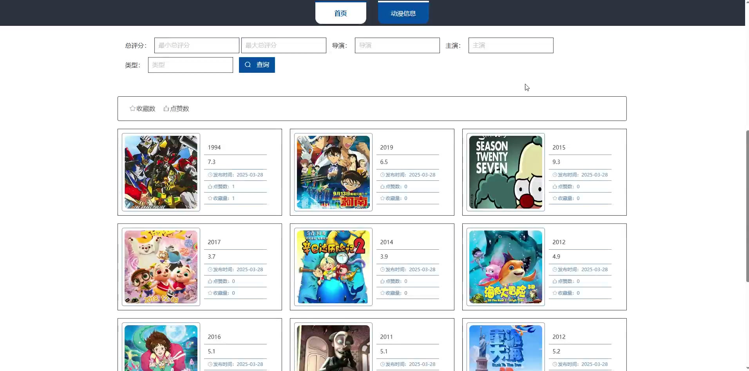
Task: Click the year text "2015"
Action: pyautogui.click(x=559, y=148)
